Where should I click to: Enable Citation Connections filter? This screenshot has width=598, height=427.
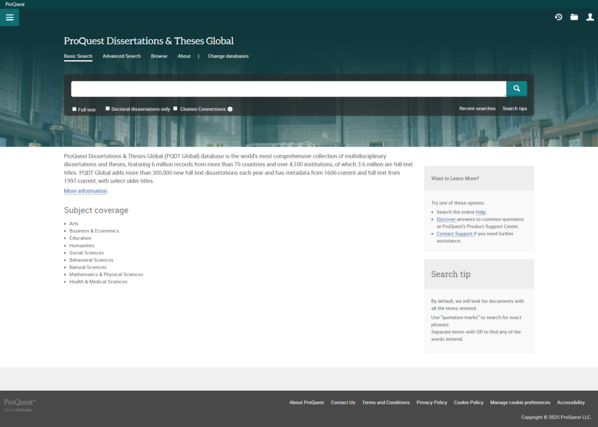(175, 108)
